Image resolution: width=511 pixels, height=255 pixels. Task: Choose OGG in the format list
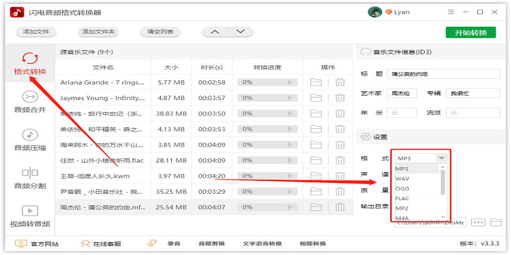[417, 188]
